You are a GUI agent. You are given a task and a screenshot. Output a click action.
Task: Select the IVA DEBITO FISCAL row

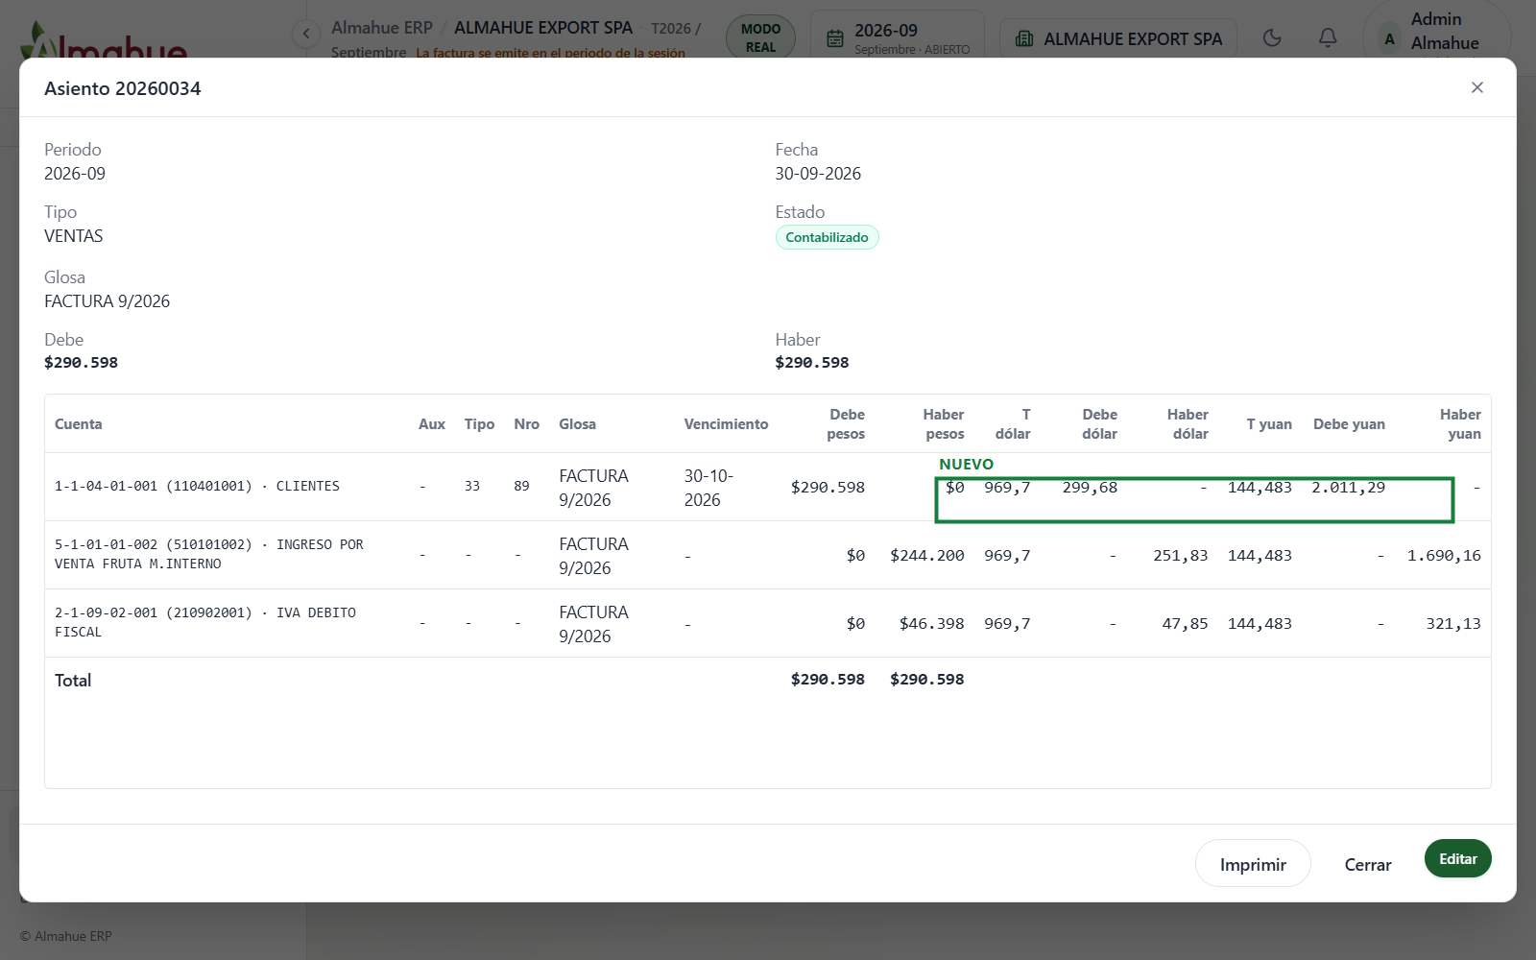click(x=767, y=623)
